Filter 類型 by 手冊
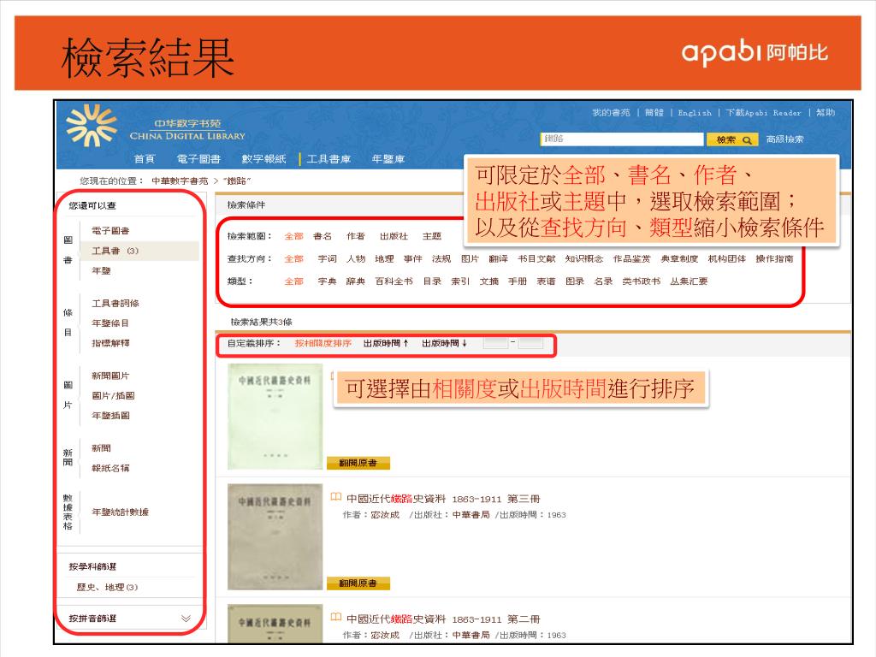The width and height of the screenshot is (876, 657). [518, 281]
